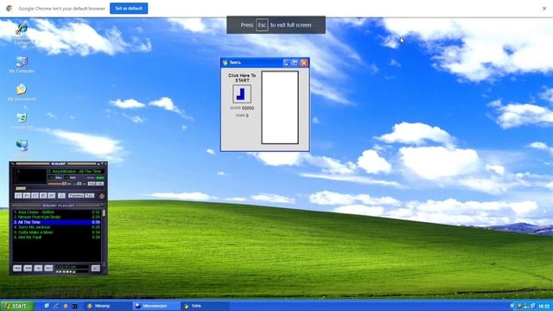This screenshot has width=553, height=311.
Task: Click the black command prompt quick launch icon
Action: [x=74, y=306]
